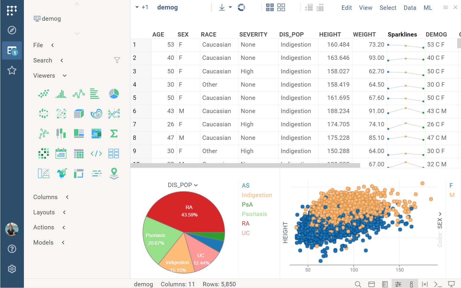461x288 pixels.
Task: Insert a line chart viewer
Action: point(79,94)
